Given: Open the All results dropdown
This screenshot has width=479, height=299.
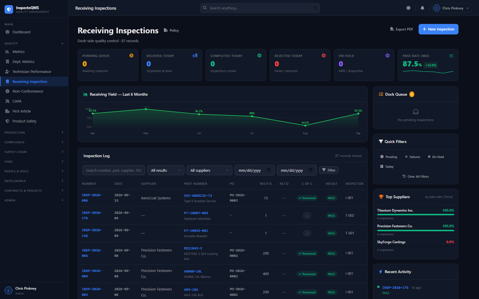Looking at the screenshot, I should click(166, 170).
